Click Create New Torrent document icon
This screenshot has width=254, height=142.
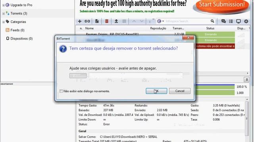click(x=97, y=21)
